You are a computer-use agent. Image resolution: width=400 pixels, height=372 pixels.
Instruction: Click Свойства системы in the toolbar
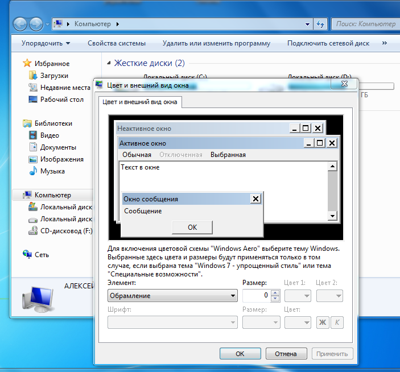pyautogui.click(x=116, y=43)
